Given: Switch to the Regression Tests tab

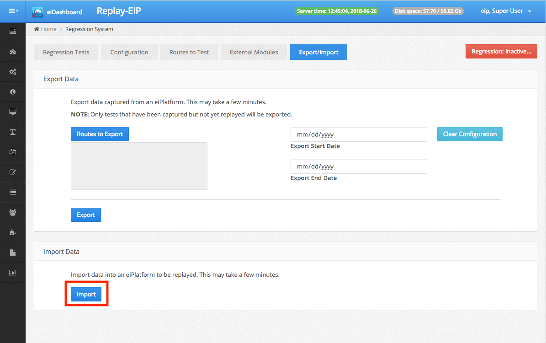Looking at the screenshot, I should point(66,52).
